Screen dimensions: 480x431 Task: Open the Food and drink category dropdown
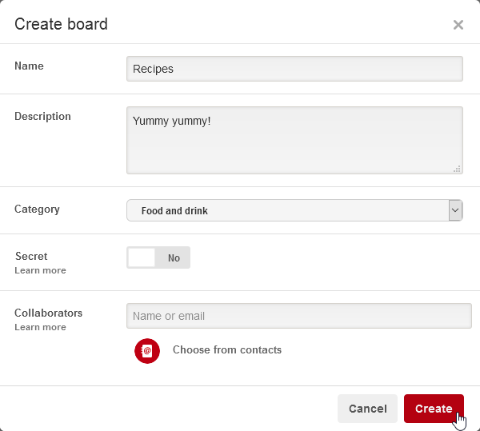coord(288,211)
